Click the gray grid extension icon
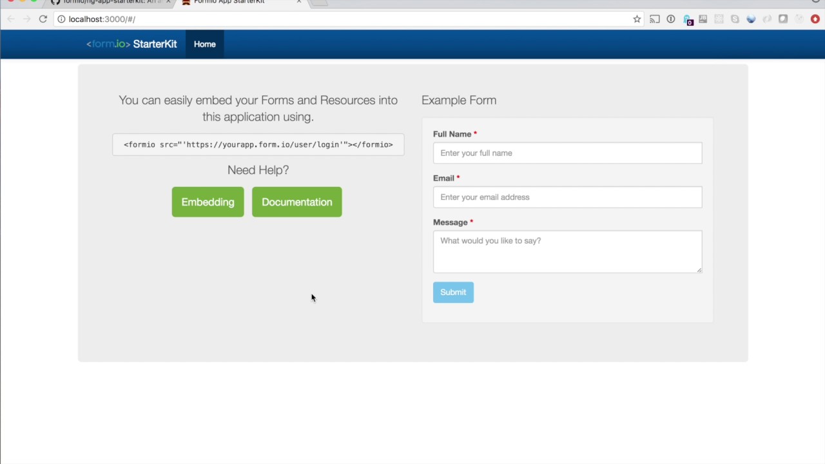Viewport: 825px width, 464px height. point(719,19)
